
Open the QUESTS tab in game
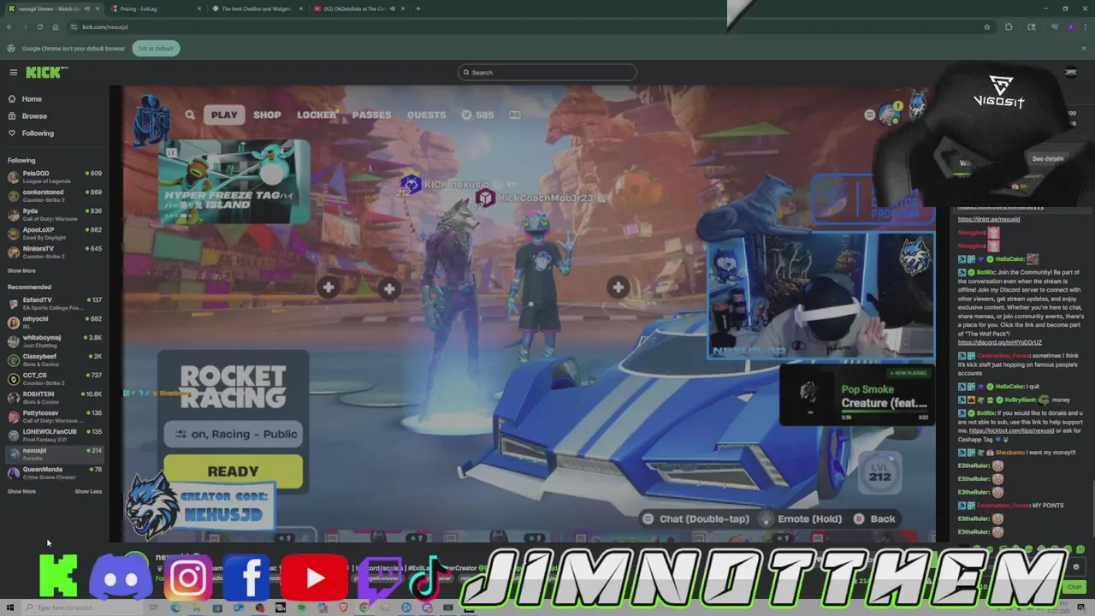[x=426, y=115]
